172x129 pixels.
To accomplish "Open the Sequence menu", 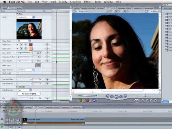I will pos(75,2).
